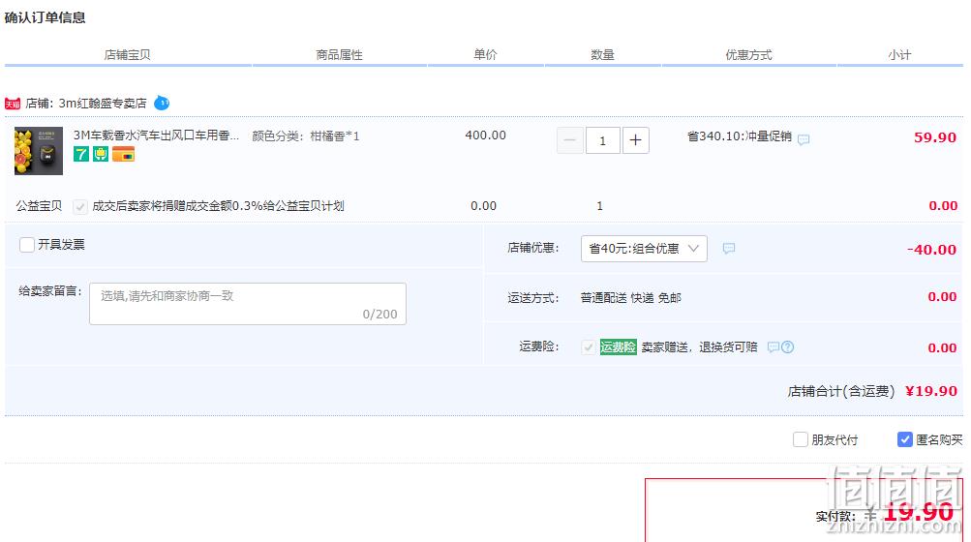Click the 省340.10:冲量促销 promotion text
This screenshot has height=542, width=971.
[740, 136]
